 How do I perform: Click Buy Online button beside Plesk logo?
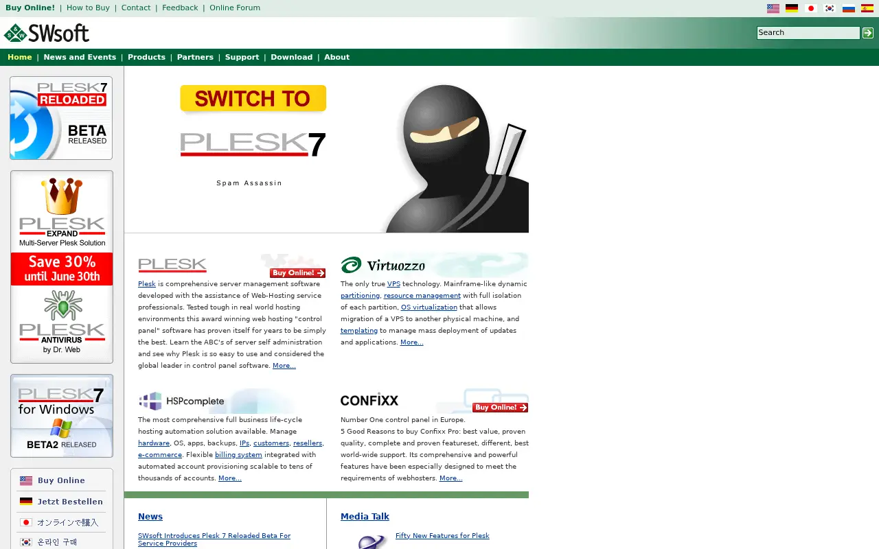click(x=297, y=273)
